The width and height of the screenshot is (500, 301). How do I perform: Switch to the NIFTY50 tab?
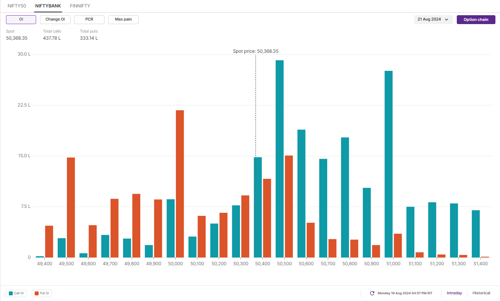click(x=17, y=6)
